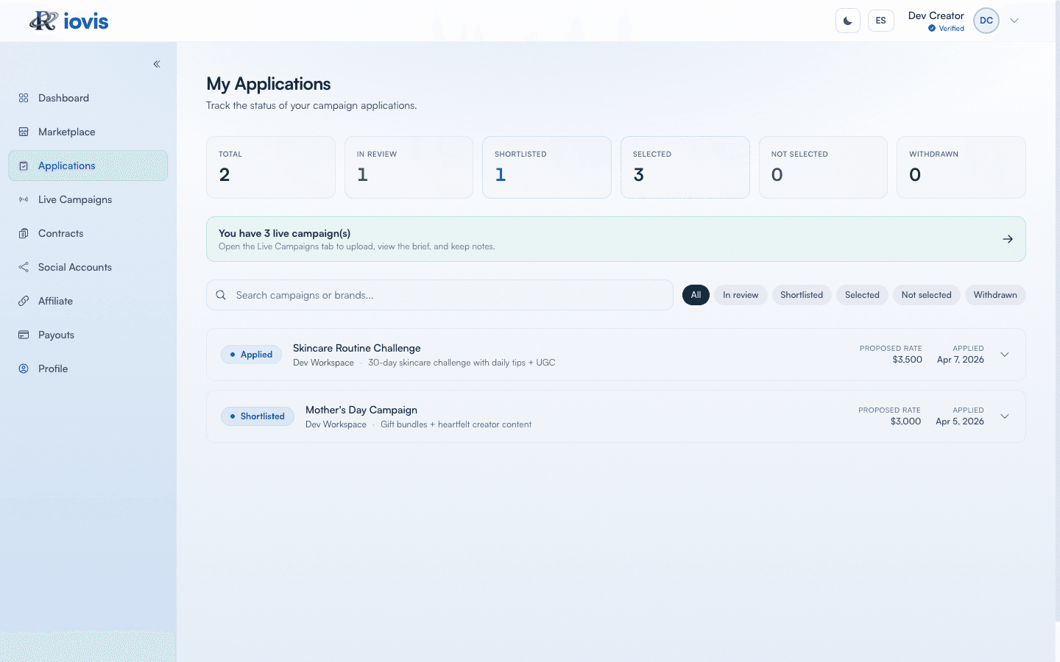The width and height of the screenshot is (1060, 662).
Task: Filter applications by Withdrawn chip
Action: [x=995, y=295]
